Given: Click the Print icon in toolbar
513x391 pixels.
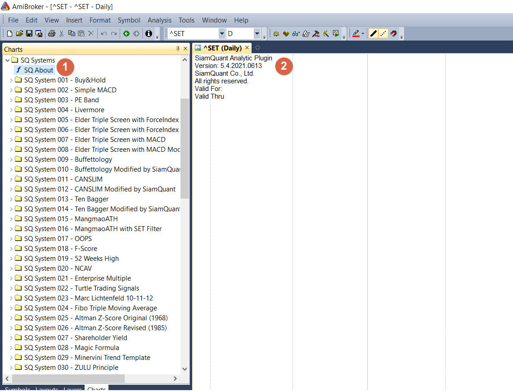Looking at the screenshot, I should pyautogui.click(x=51, y=34).
